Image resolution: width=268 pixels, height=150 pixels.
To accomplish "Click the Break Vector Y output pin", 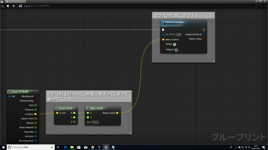I will point(74,117).
